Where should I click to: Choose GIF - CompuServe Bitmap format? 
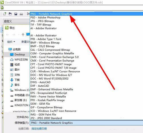click(46, 107)
